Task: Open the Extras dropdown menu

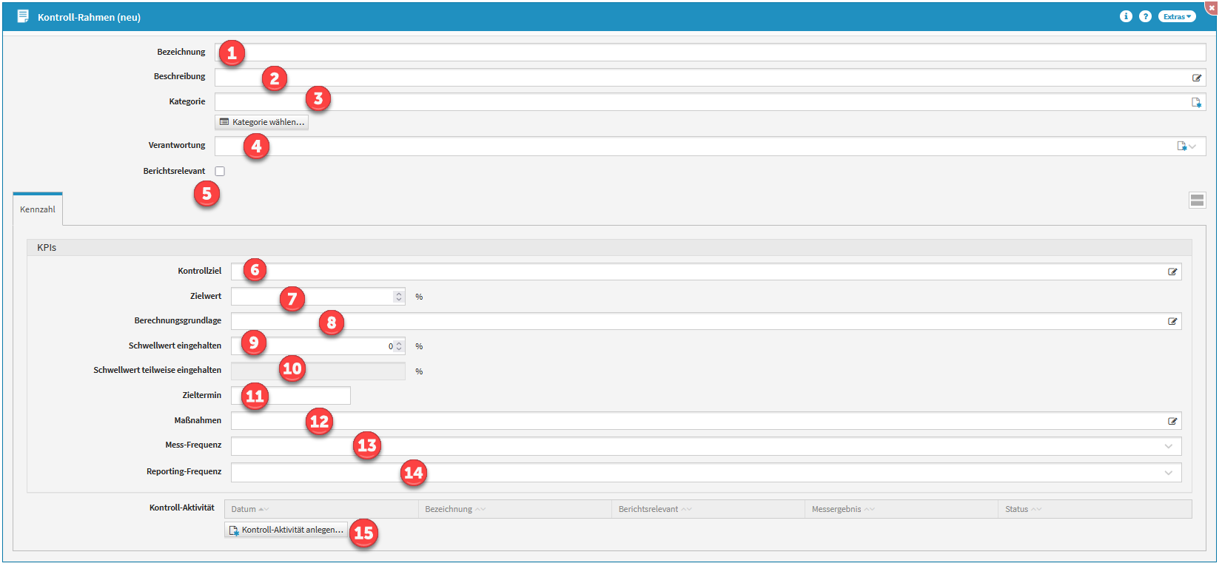Action: pyautogui.click(x=1177, y=16)
